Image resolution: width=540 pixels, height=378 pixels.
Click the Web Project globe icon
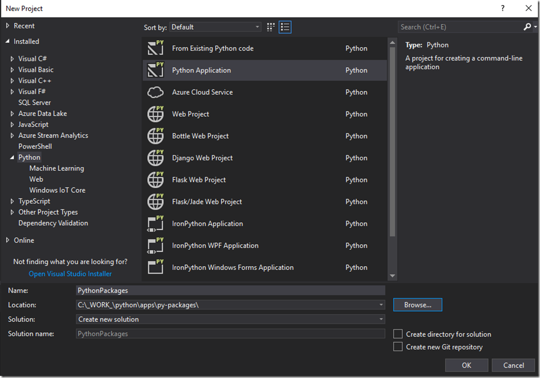(x=155, y=114)
